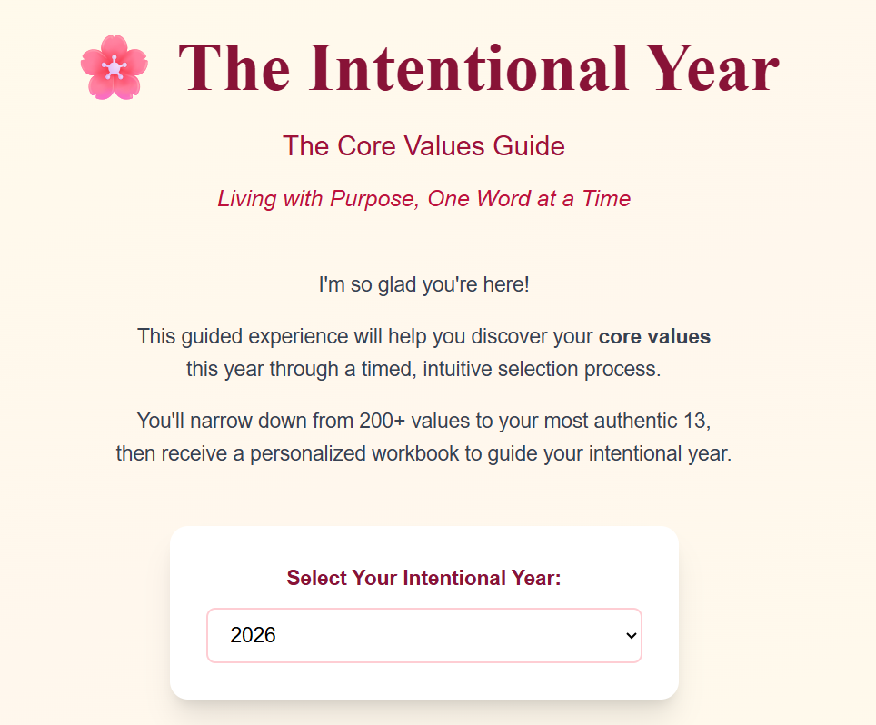This screenshot has height=725, width=876.
Task: Click the bold "core values" text
Action: tap(654, 336)
